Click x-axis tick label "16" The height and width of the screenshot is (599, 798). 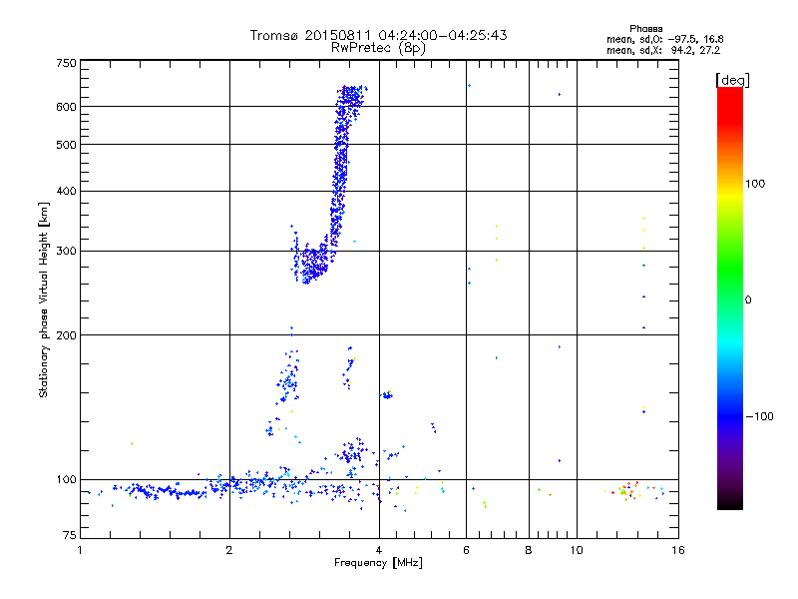pyautogui.click(x=678, y=550)
